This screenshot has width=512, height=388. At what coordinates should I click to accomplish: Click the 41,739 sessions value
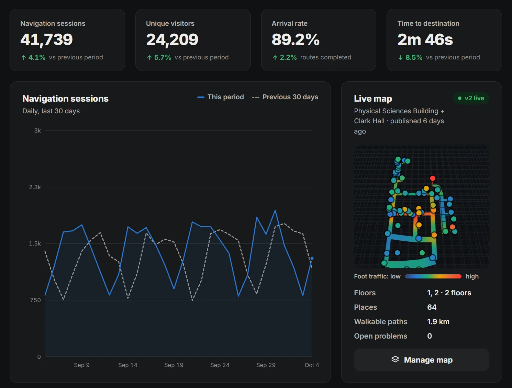tap(47, 39)
